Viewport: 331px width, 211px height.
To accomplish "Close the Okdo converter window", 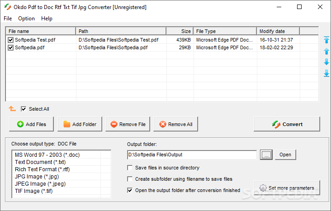I will coord(320,7).
